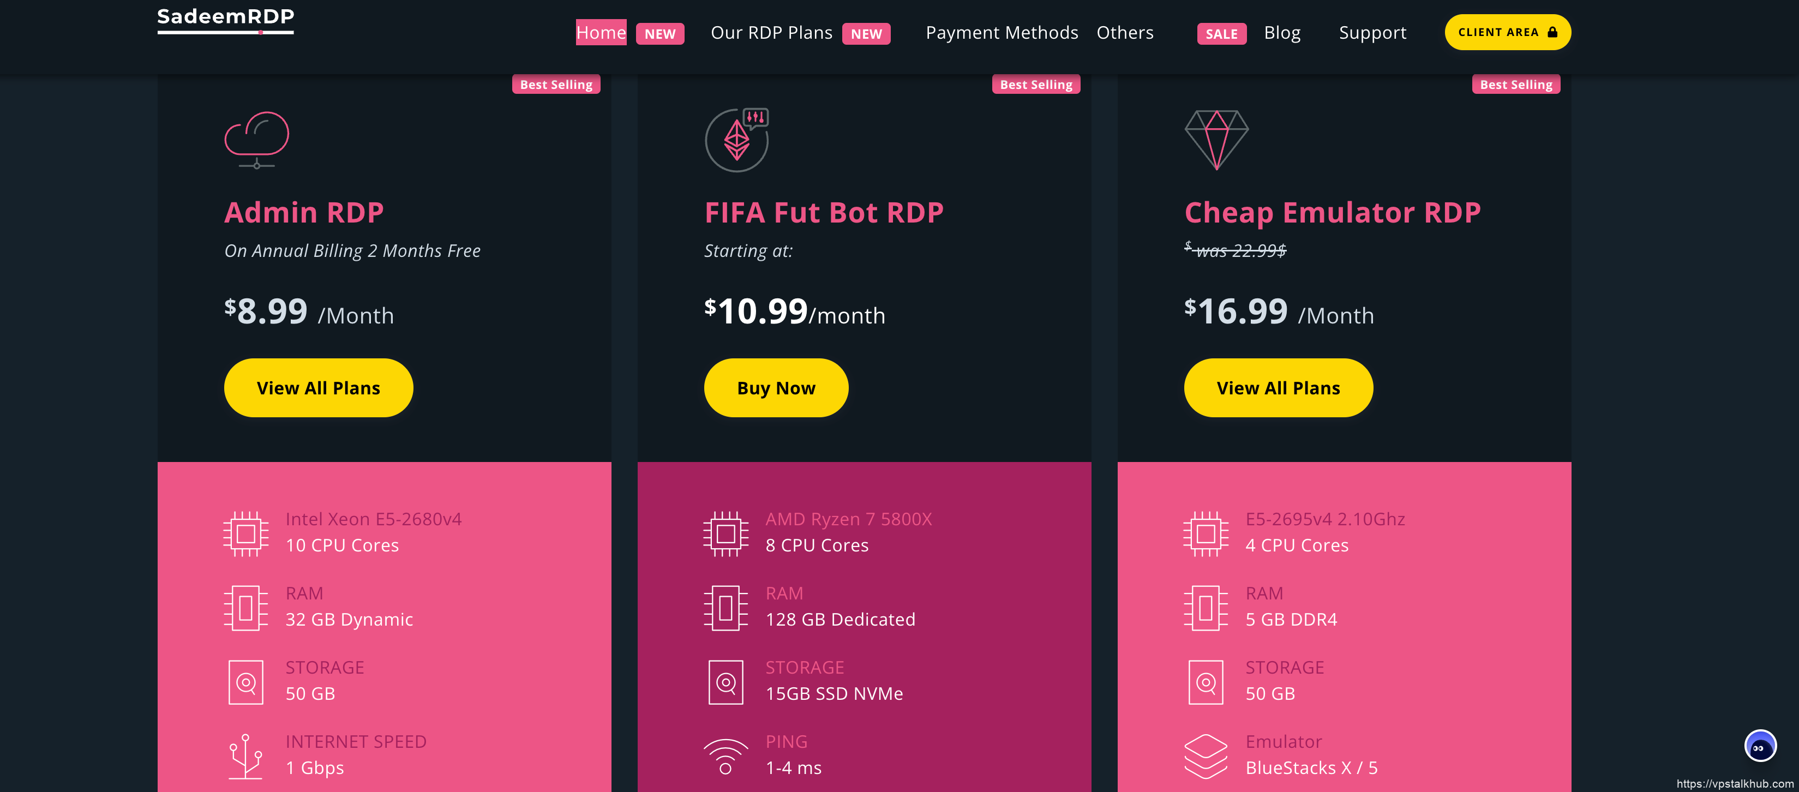The image size is (1799, 792).
Task: Open the Support navigation item
Action: point(1372,33)
